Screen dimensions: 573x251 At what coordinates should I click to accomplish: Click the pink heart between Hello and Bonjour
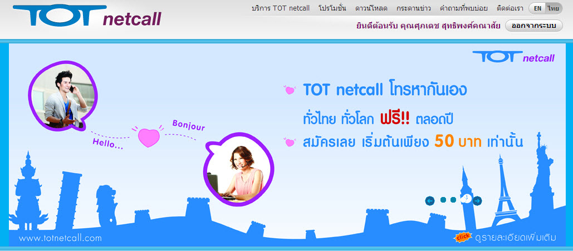pos(148,137)
